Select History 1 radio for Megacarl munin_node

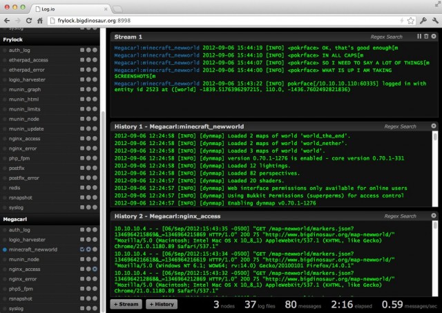point(88,259)
